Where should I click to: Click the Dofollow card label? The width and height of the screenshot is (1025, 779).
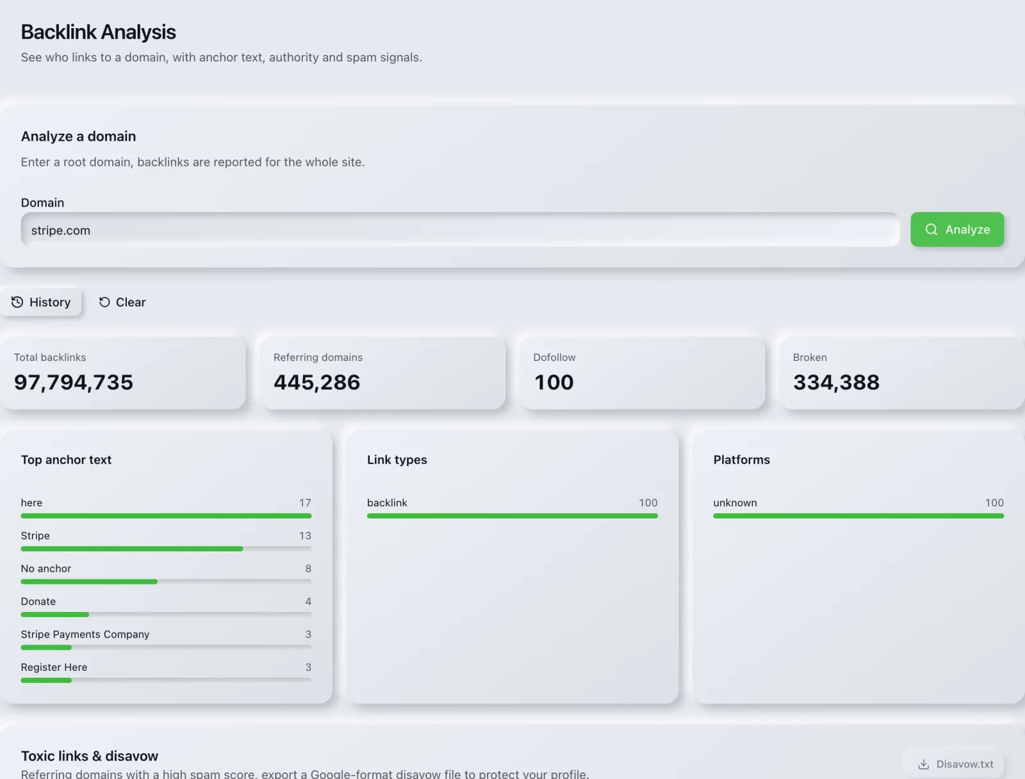pos(554,357)
